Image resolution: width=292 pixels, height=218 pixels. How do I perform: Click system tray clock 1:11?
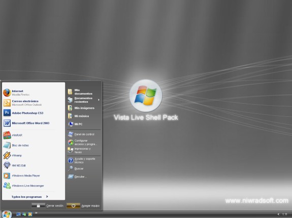pos(285,214)
